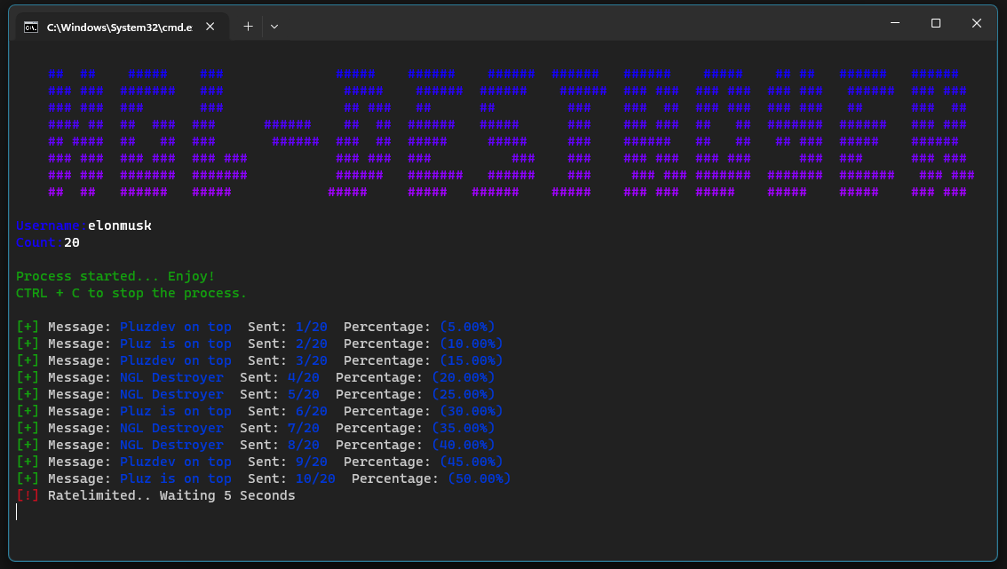Click the 'Sent: 10/20' text
Viewport: 1007px width, 569px height.
(x=291, y=478)
